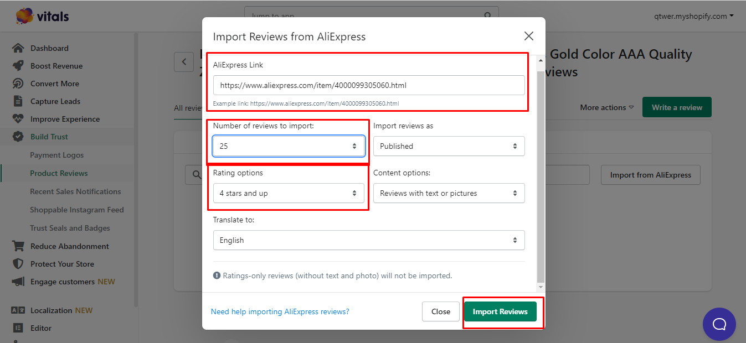Click Need help importing AliExpress reviews link
746x343 pixels.
tap(280, 311)
